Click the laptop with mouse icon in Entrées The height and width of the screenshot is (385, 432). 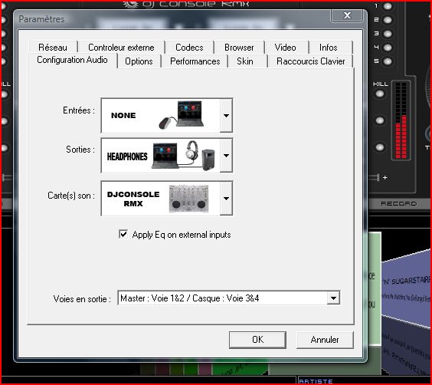(x=182, y=115)
